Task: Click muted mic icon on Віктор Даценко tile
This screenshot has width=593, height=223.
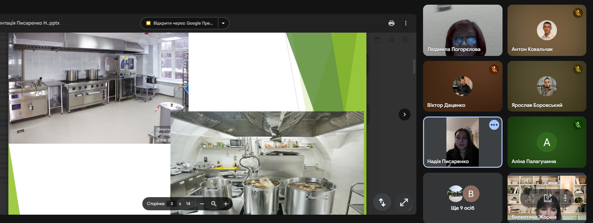Action: 494,69
